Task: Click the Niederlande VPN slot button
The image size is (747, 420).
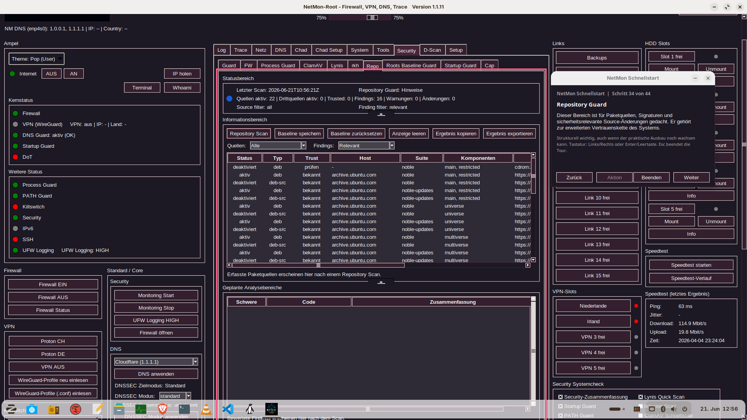Action: click(593, 306)
